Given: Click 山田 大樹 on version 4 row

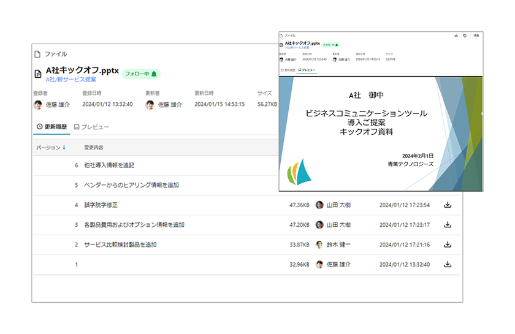Looking at the screenshot, I should tap(338, 205).
